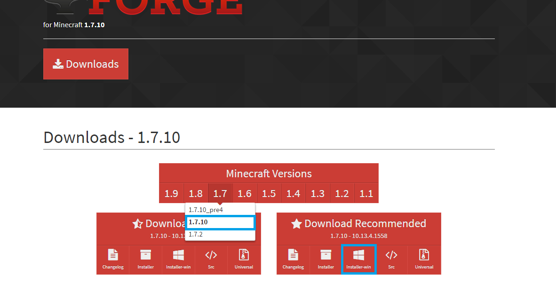The height and width of the screenshot is (292, 556).
Task: Switch to Minecraft version 1.1 tab
Action: [x=366, y=193]
